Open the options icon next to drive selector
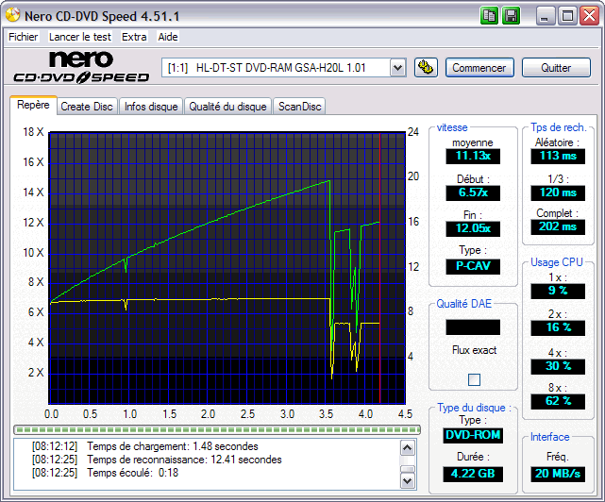Screen dimensions: 605x502 click(426, 68)
